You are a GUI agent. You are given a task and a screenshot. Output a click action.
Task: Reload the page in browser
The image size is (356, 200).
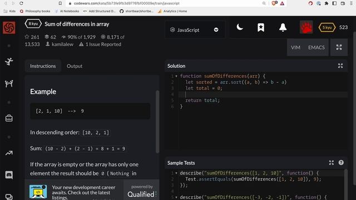coord(21,3)
